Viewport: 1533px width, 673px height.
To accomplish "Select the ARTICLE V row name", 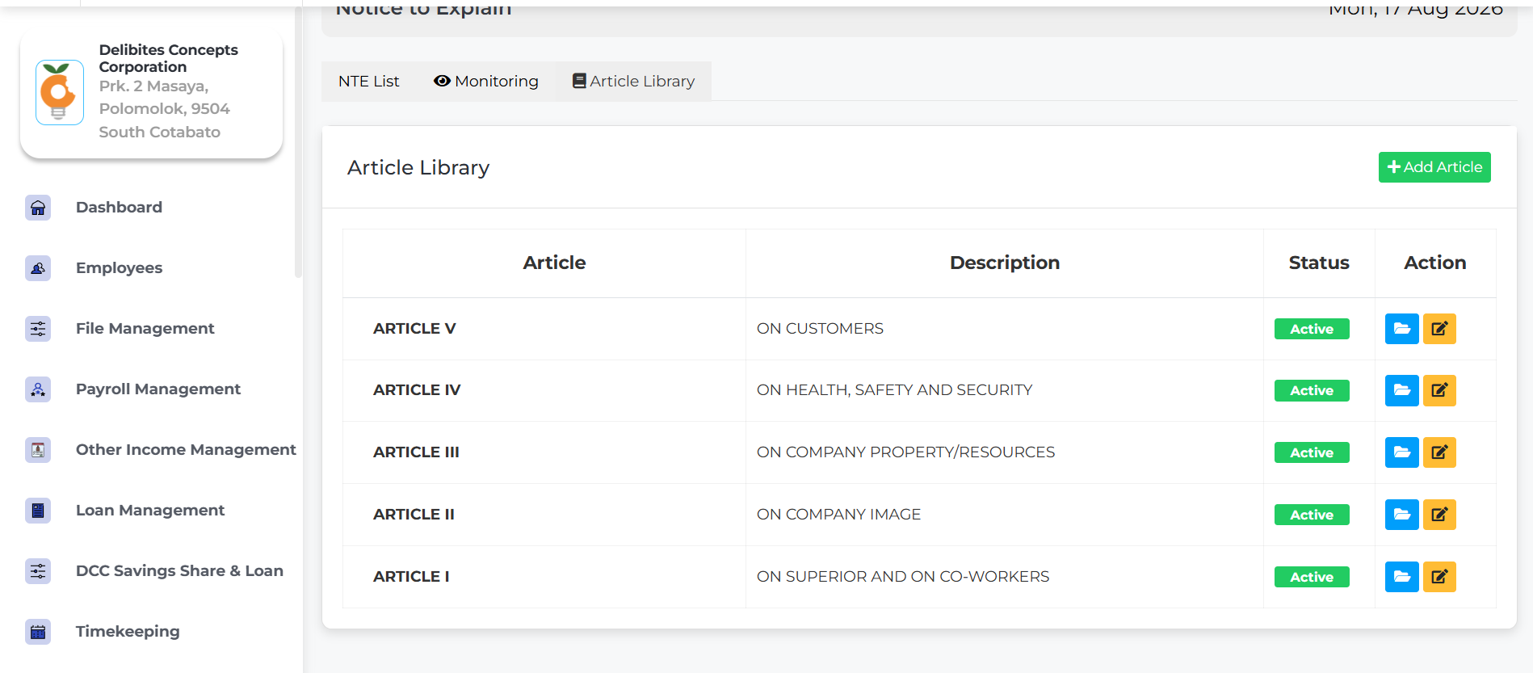I will 414,329.
